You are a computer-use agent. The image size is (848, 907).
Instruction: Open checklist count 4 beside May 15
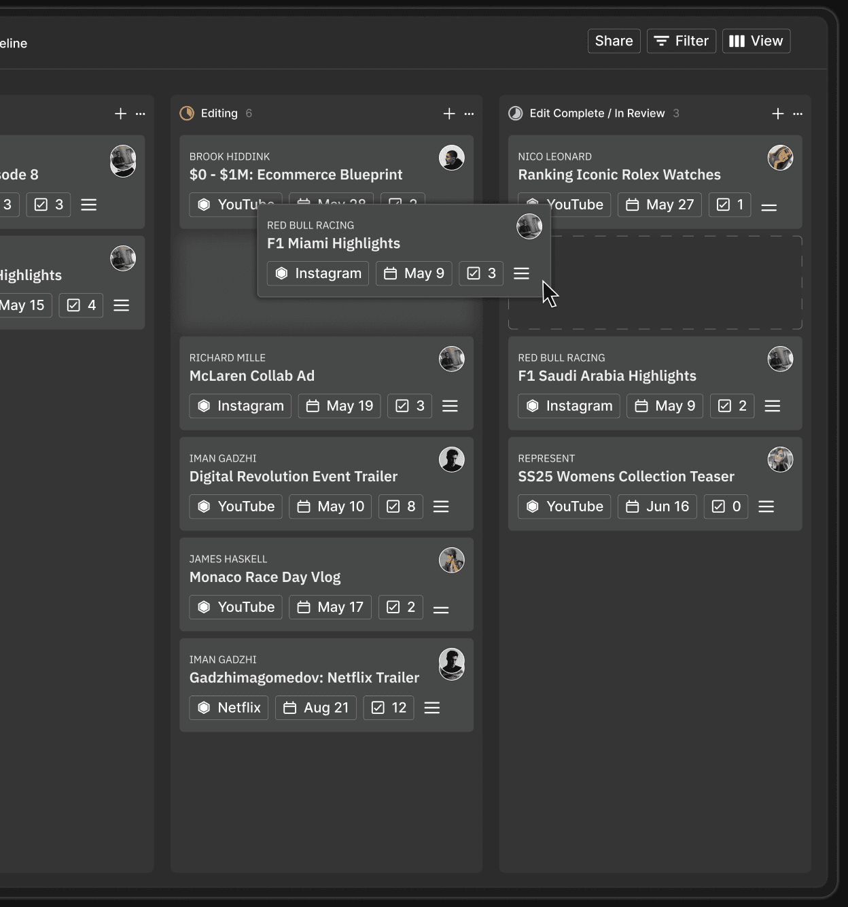(81, 305)
